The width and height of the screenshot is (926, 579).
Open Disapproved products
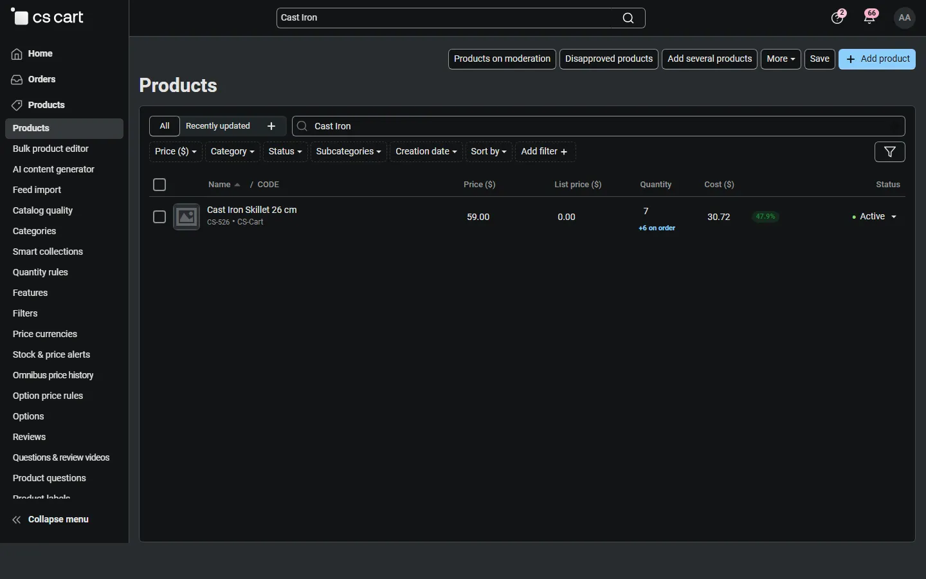(x=609, y=59)
